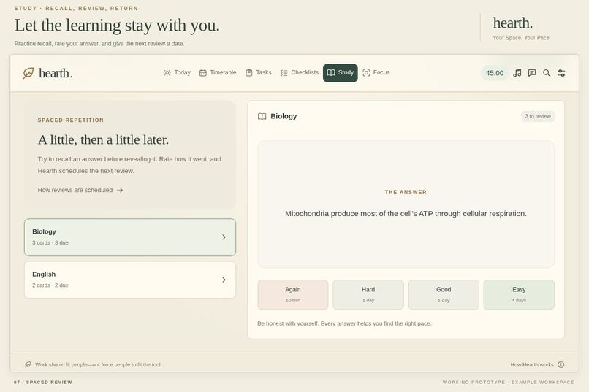The height and width of the screenshot is (392, 589).
Task: Click the 3 to review badge
Action: tap(538, 116)
